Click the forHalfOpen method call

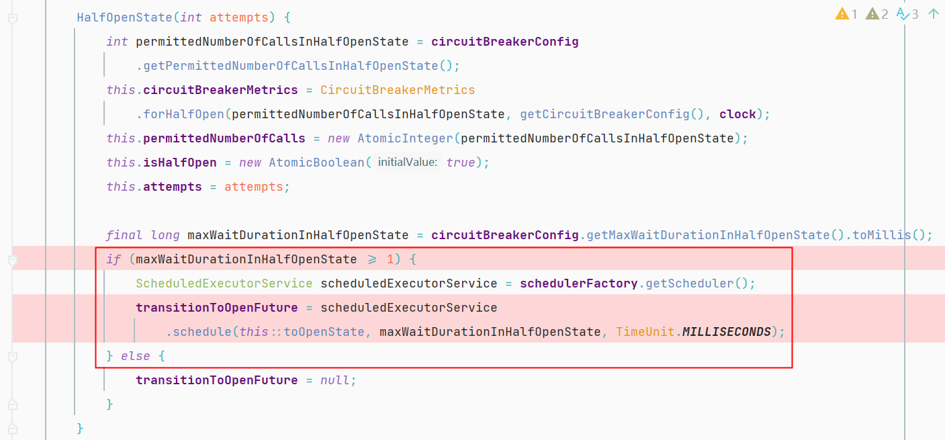pos(183,114)
